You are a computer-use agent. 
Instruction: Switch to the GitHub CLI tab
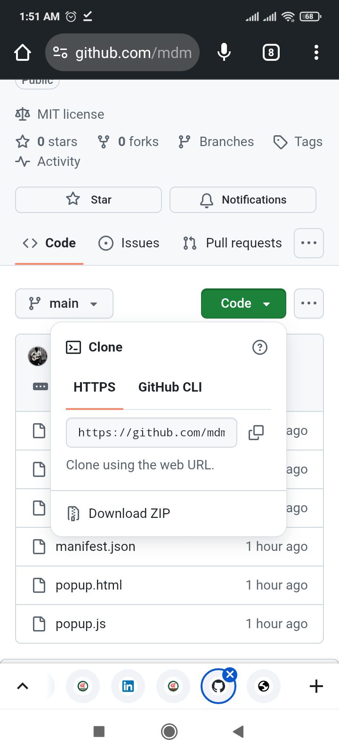(x=169, y=387)
